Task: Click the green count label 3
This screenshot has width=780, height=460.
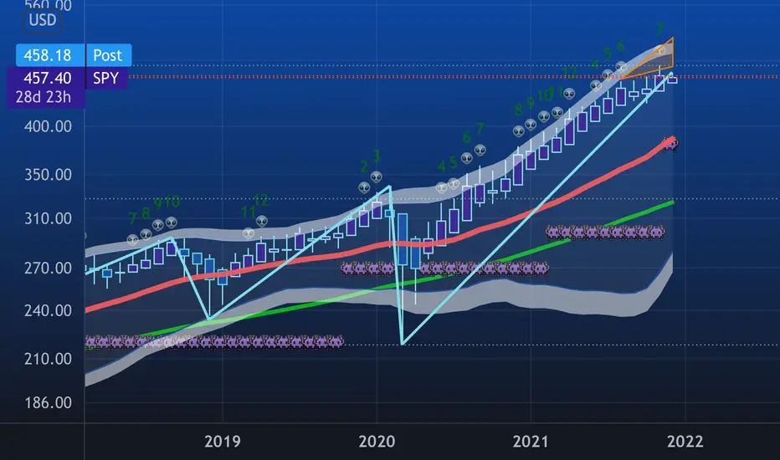Action: pyautogui.click(x=377, y=156)
